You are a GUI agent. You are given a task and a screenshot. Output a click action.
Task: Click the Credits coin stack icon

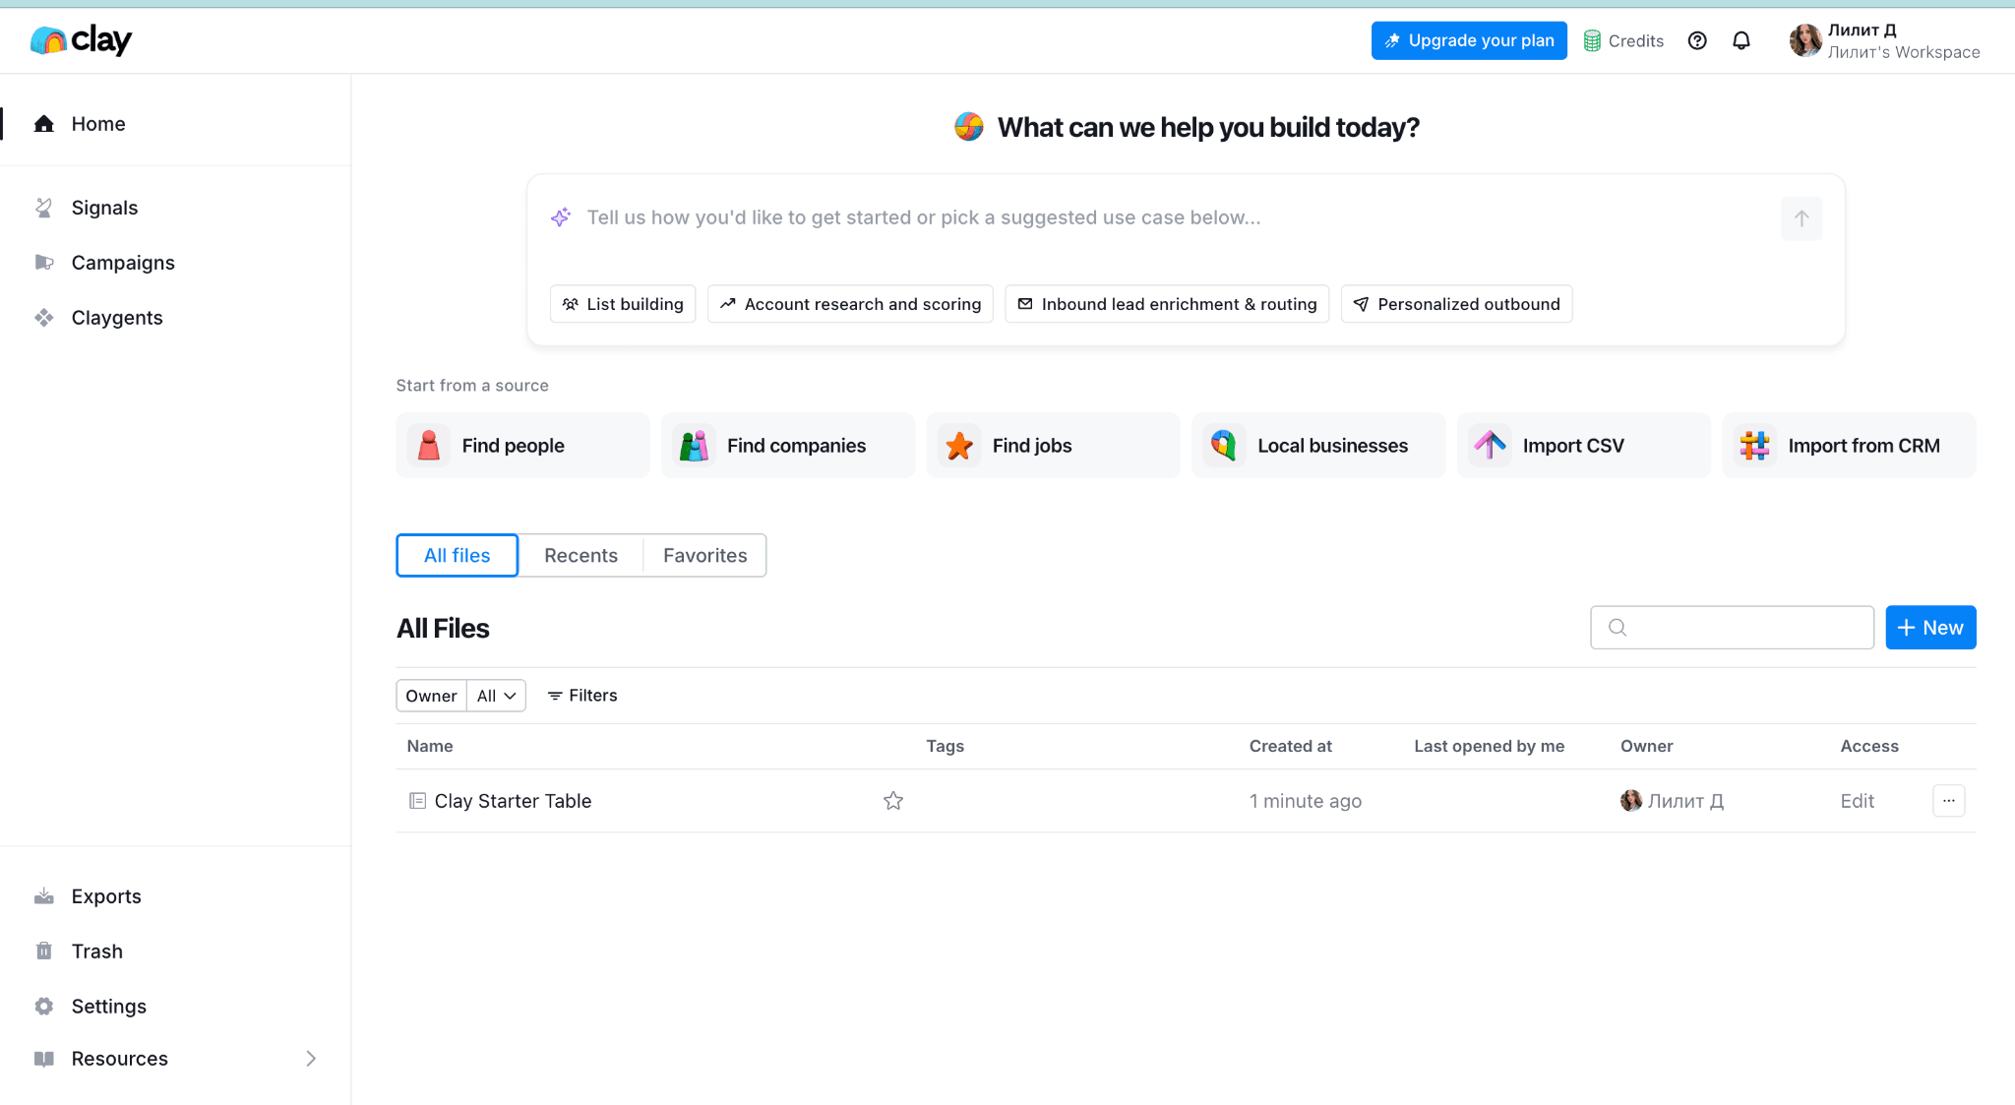(1591, 40)
